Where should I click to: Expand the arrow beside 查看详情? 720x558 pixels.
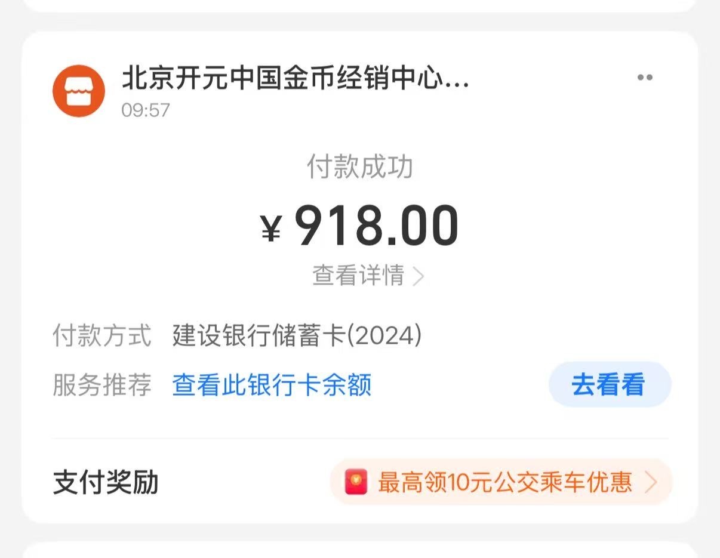[x=419, y=276]
